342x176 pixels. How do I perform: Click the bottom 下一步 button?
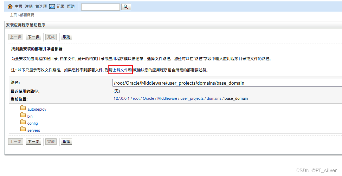tap(34, 142)
